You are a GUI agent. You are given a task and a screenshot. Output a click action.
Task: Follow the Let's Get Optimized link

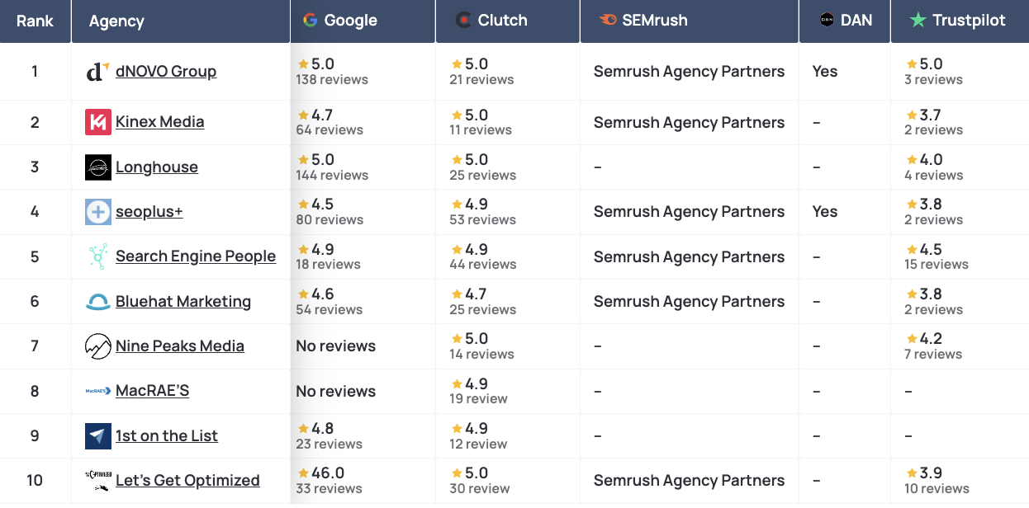coord(187,481)
